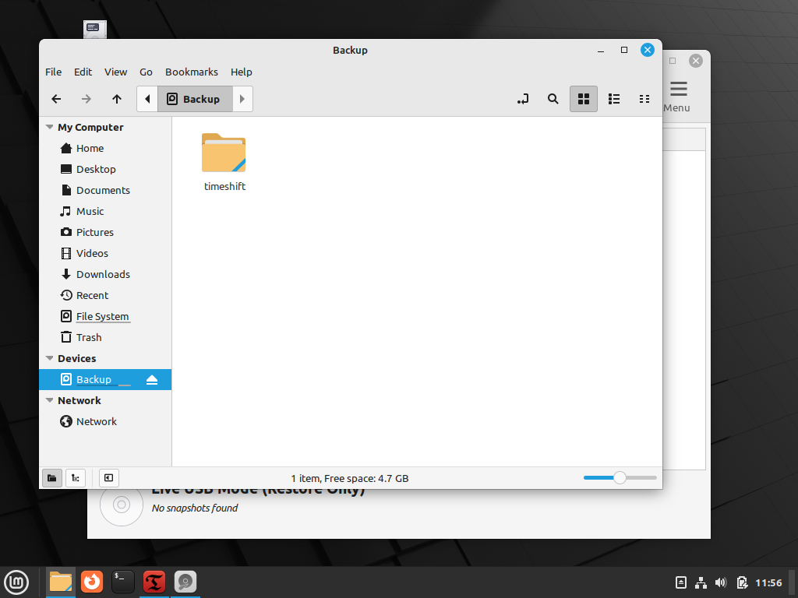Select the desktop drive icon at top

(x=95, y=30)
